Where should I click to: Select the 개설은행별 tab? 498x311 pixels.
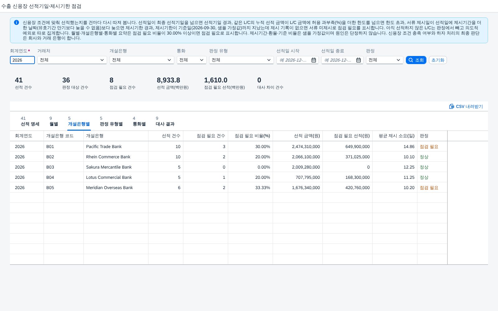point(79,121)
